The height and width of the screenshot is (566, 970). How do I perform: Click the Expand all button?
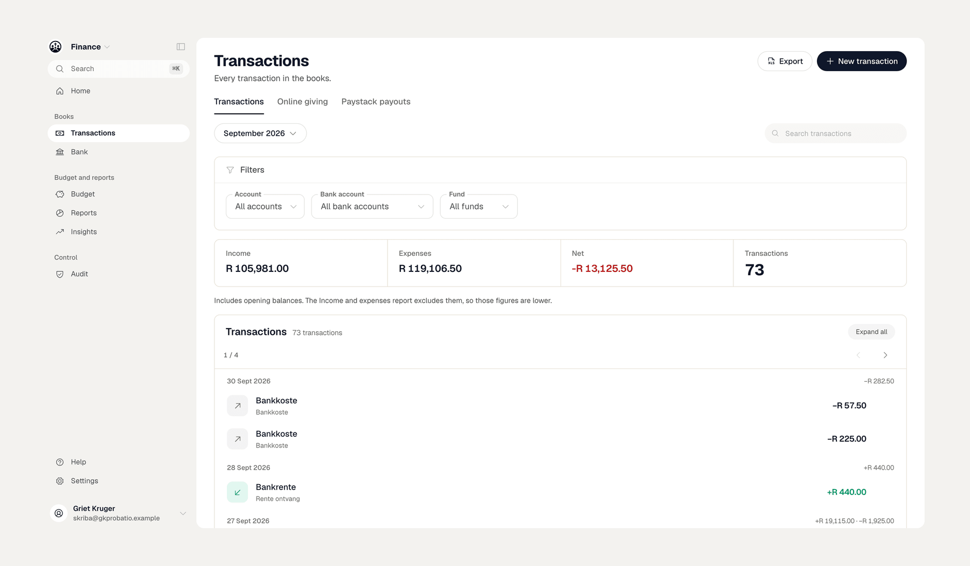(871, 332)
